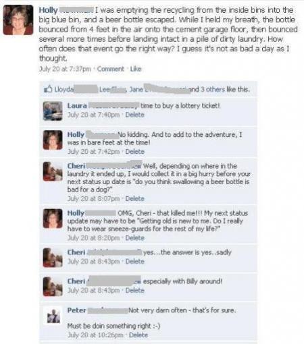304x344 pixels.
Task: Open Cheri's photo beside the dog comment
Action: (x=53, y=171)
